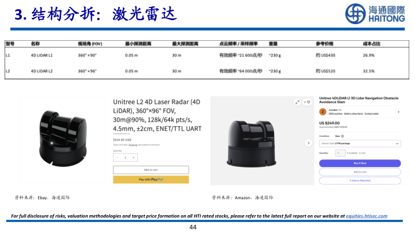Select the 4D LiDAR L2 name cell
This screenshot has height=233, width=415.
tap(42, 71)
